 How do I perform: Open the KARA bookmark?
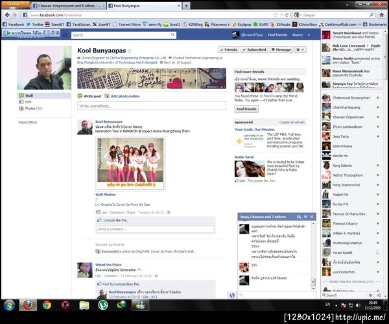point(261,25)
